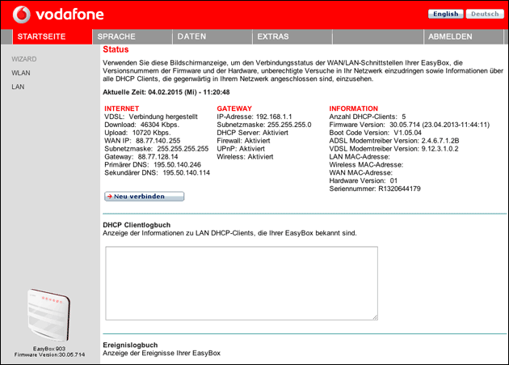Click the VDSL Modemtreiber Version line

(x=393, y=149)
